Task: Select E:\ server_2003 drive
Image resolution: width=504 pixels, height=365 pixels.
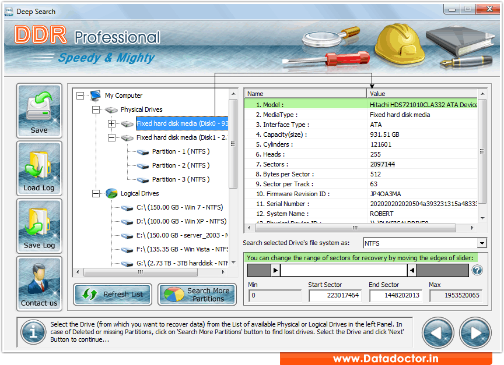Action: tap(182, 235)
